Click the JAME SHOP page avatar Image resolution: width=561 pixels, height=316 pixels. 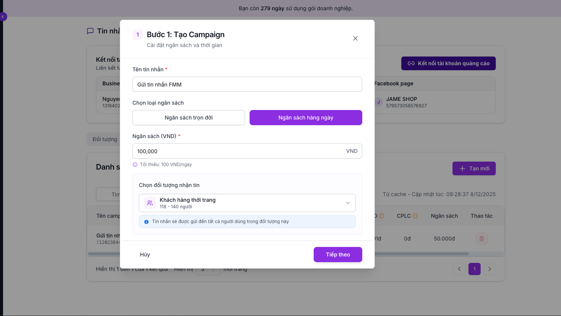pyautogui.click(x=378, y=102)
